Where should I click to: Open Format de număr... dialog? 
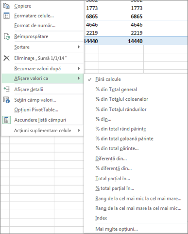pyautogui.click(x=35, y=26)
